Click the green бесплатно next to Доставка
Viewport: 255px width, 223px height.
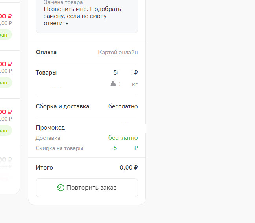pos(123,138)
